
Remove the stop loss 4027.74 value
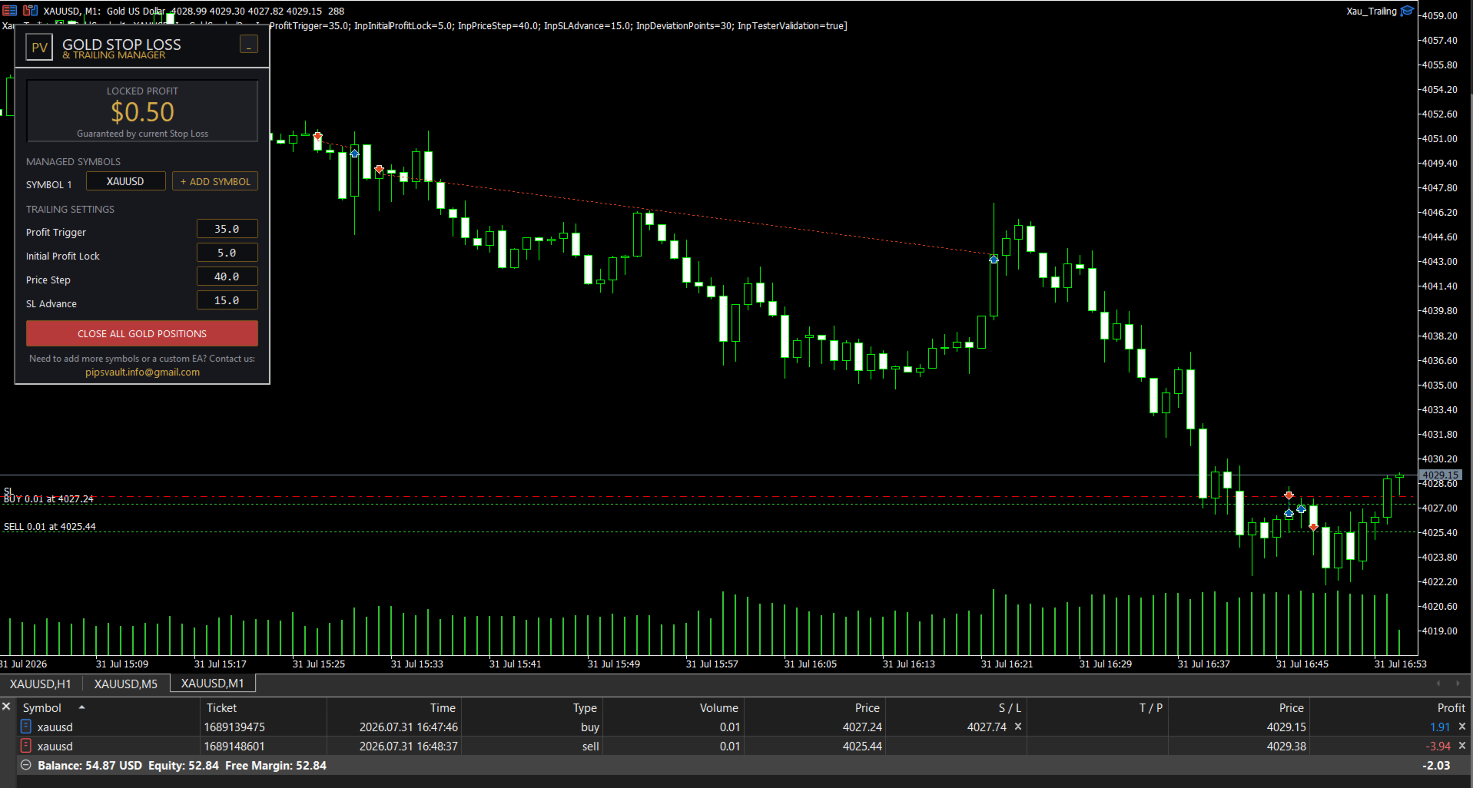tap(1018, 727)
